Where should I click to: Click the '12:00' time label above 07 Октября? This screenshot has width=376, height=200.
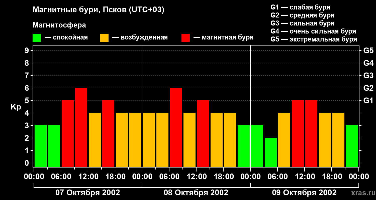[x=88, y=177]
